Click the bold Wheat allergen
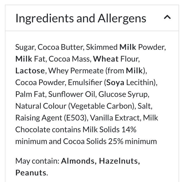 coord(106,59)
